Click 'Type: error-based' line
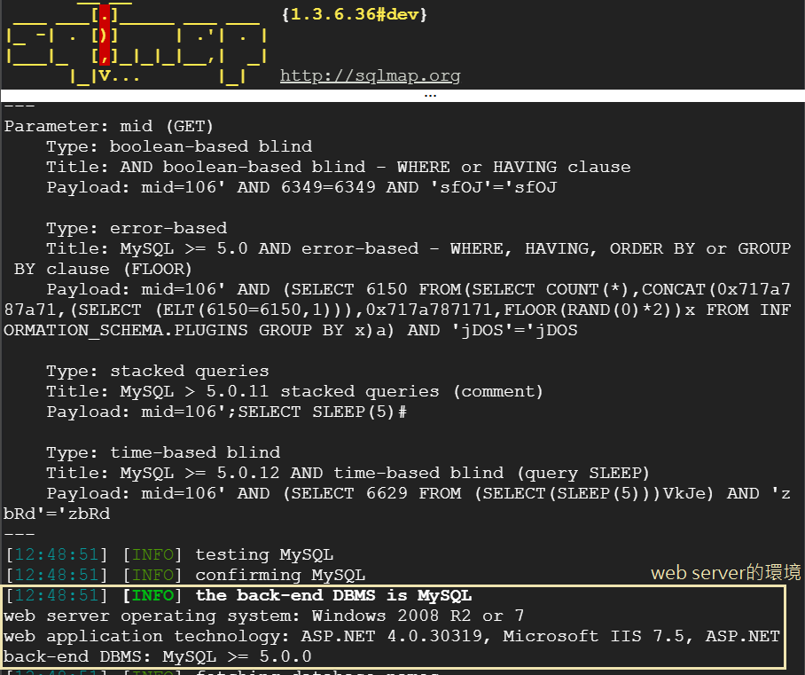Viewport: 805px width, 675px height. 137,228
